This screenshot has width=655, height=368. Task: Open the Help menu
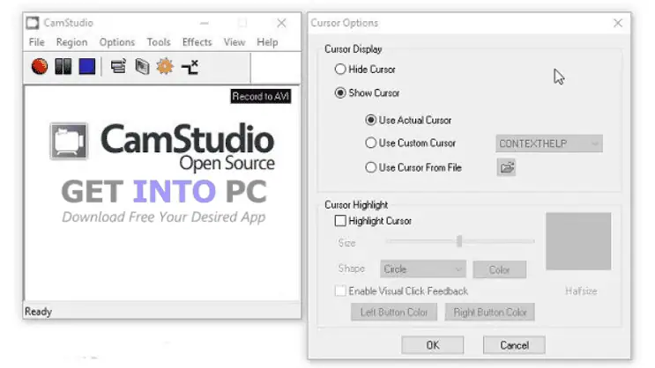point(267,42)
